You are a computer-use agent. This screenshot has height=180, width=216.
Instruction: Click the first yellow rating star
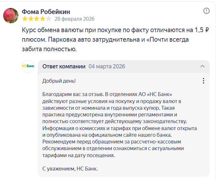(25, 19)
